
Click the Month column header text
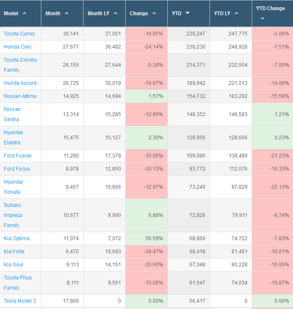pos(53,14)
